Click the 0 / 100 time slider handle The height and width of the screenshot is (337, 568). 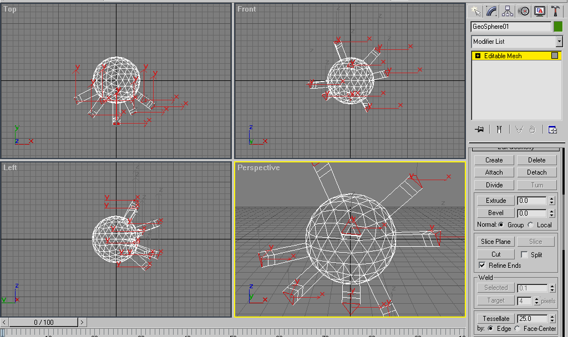[43, 322]
